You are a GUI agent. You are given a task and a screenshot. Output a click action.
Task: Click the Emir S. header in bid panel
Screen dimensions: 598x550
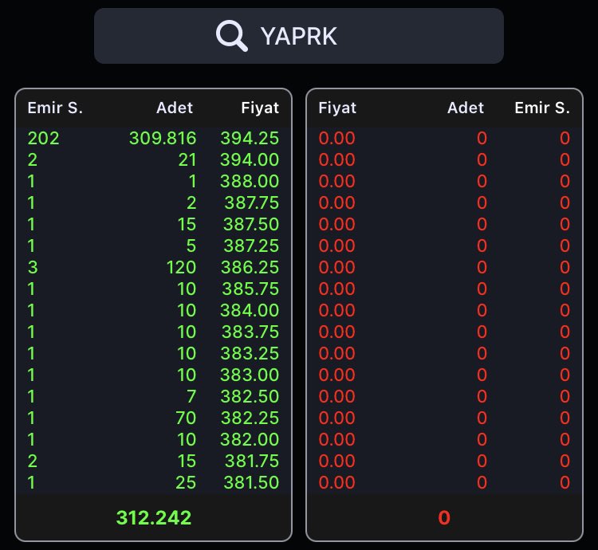55,108
